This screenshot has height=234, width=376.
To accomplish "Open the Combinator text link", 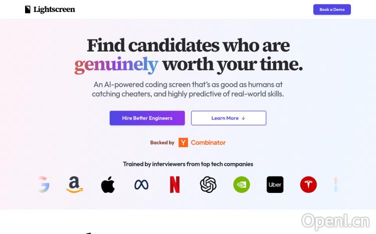I will coord(208,142).
